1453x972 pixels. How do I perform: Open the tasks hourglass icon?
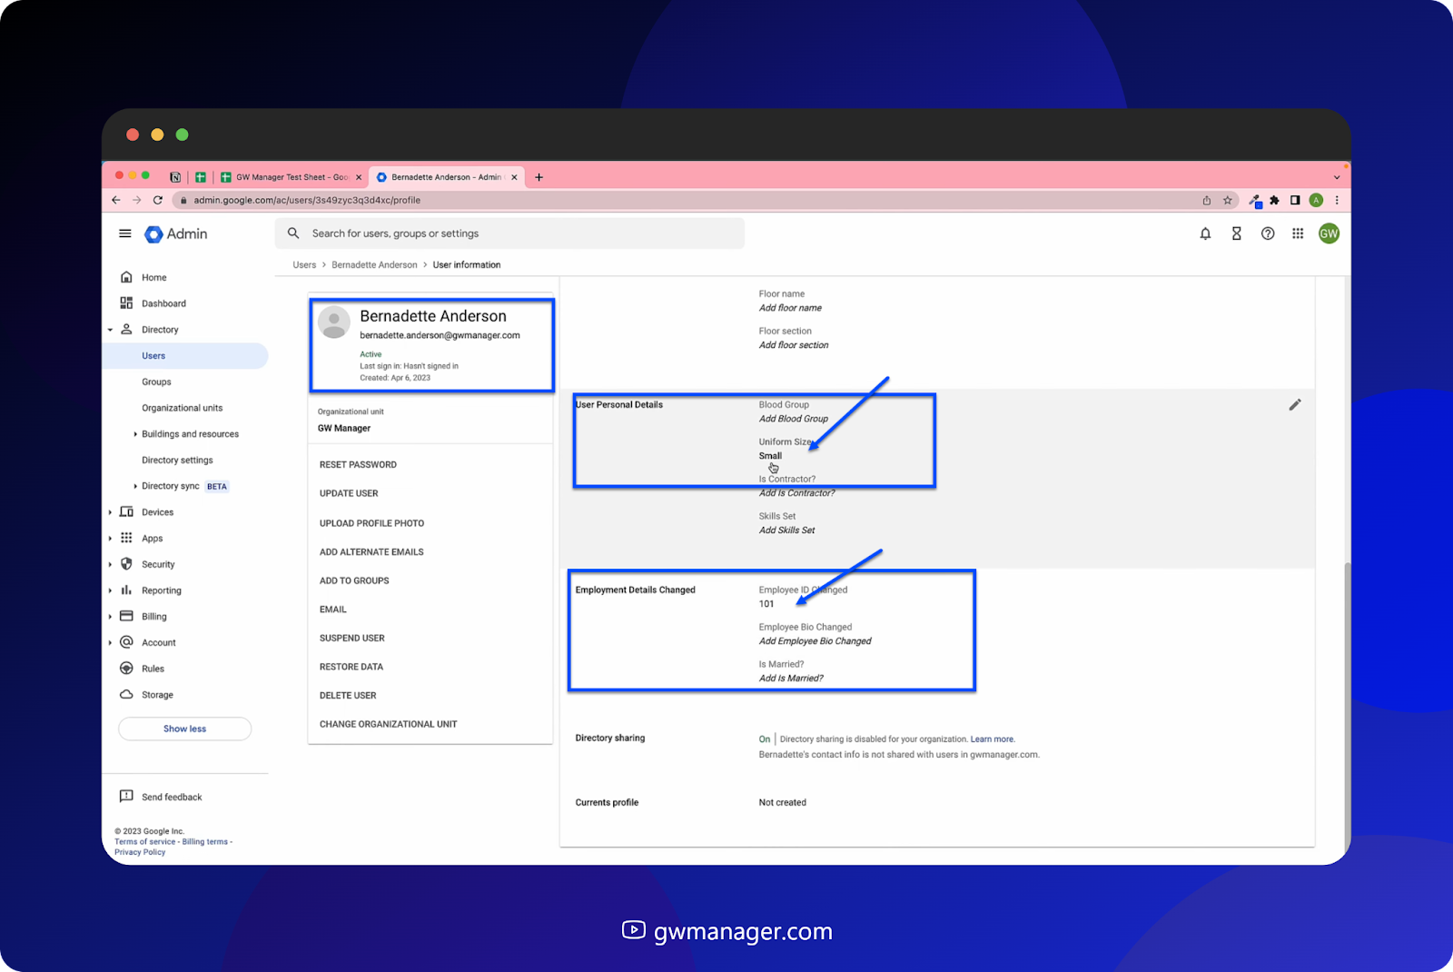click(1236, 233)
